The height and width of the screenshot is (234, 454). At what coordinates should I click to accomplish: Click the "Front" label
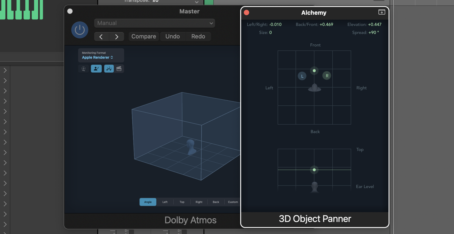coord(315,45)
